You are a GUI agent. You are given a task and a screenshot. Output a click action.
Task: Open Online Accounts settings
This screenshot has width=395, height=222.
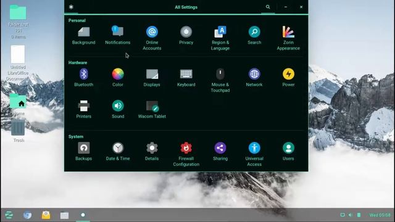[x=152, y=38]
